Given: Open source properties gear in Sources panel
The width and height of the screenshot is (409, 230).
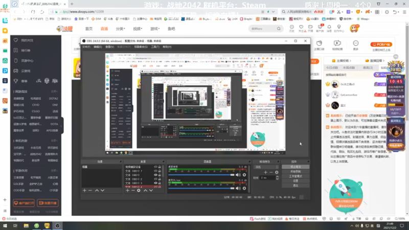Looking at the screenshot, I should [139, 190].
